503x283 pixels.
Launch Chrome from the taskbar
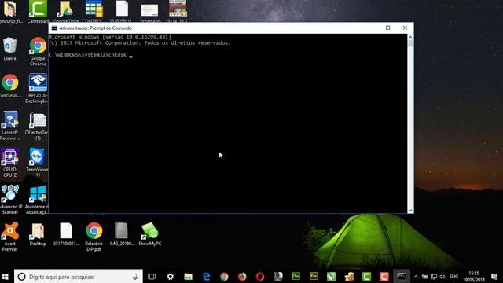click(x=224, y=277)
